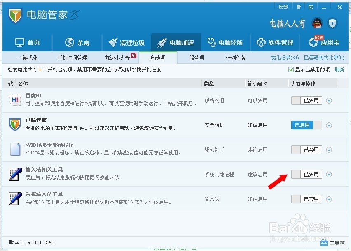Disable the 电脑管家 startup toggle
Viewport: 351px width, 251px height.
[x=307, y=125]
